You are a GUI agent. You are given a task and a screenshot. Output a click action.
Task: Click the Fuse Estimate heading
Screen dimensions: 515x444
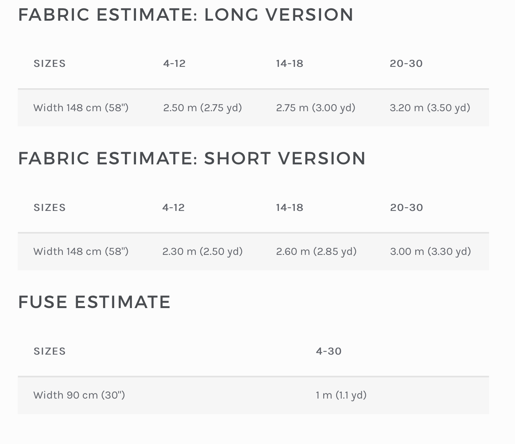(x=95, y=302)
